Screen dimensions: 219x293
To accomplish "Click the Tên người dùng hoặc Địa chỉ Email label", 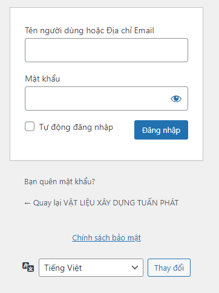I will 90,31.
